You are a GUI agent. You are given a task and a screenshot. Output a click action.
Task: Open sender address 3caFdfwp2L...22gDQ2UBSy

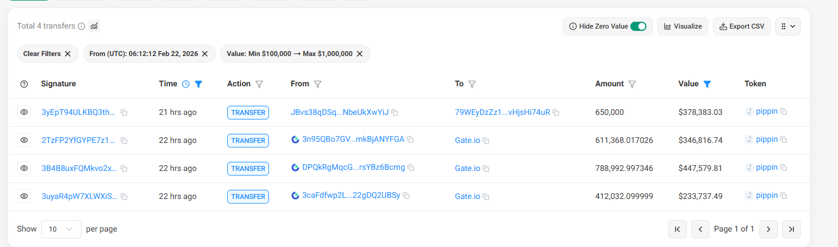tap(351, 195)
